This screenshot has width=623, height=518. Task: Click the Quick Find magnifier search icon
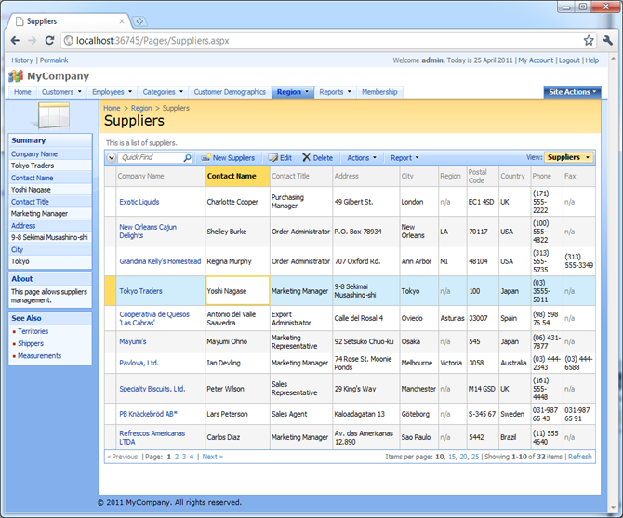(187, 158)
